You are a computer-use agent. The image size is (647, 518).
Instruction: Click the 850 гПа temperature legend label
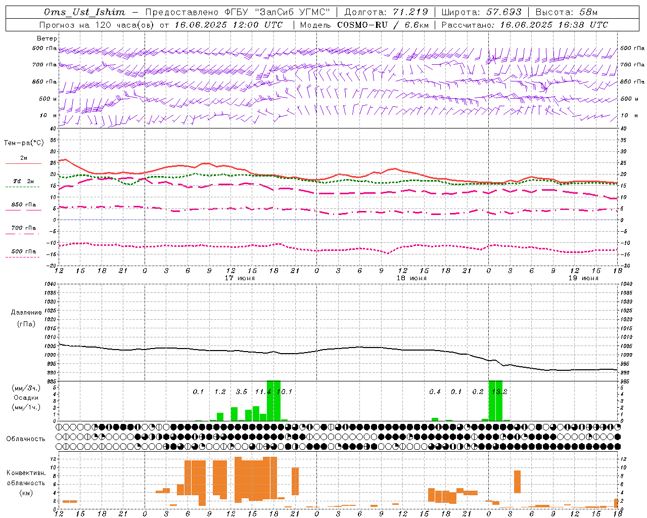24,205
